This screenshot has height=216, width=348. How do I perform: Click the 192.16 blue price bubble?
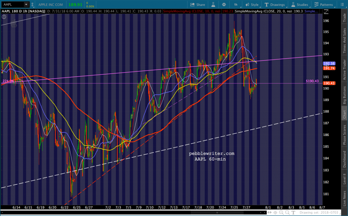pos(329,64)
